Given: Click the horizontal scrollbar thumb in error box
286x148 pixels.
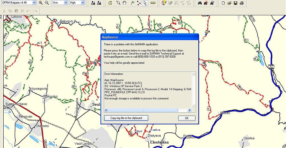Looking at the screenshot, I should click(143, 110).
